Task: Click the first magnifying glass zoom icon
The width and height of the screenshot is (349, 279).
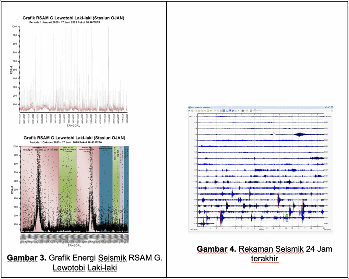Action: point(215,111)
